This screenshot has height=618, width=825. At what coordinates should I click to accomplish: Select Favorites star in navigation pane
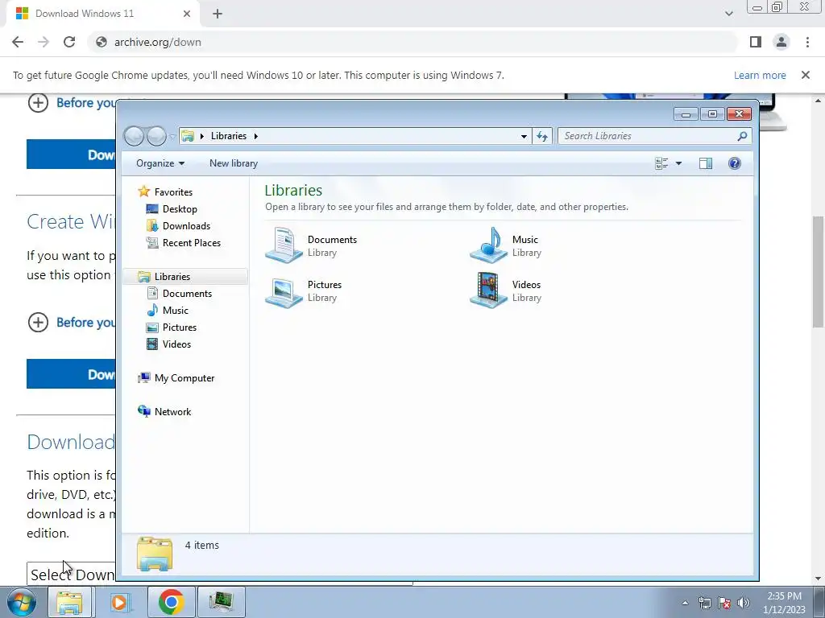[143, 192]
